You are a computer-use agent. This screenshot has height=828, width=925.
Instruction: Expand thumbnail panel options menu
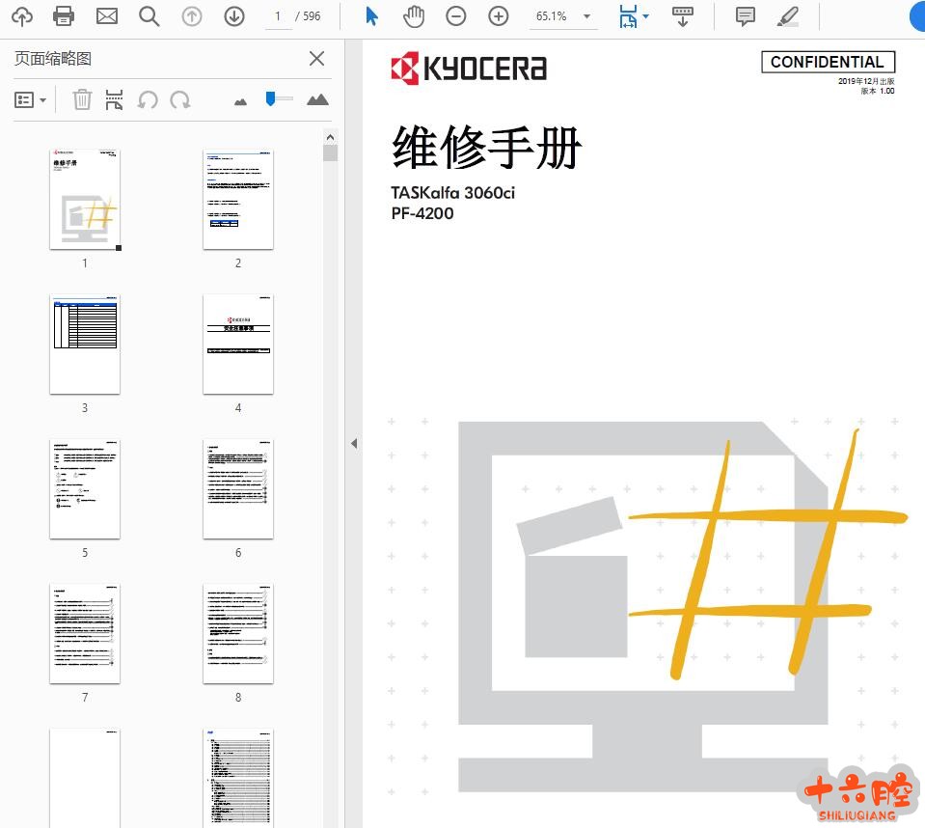[x=31, y=99]
